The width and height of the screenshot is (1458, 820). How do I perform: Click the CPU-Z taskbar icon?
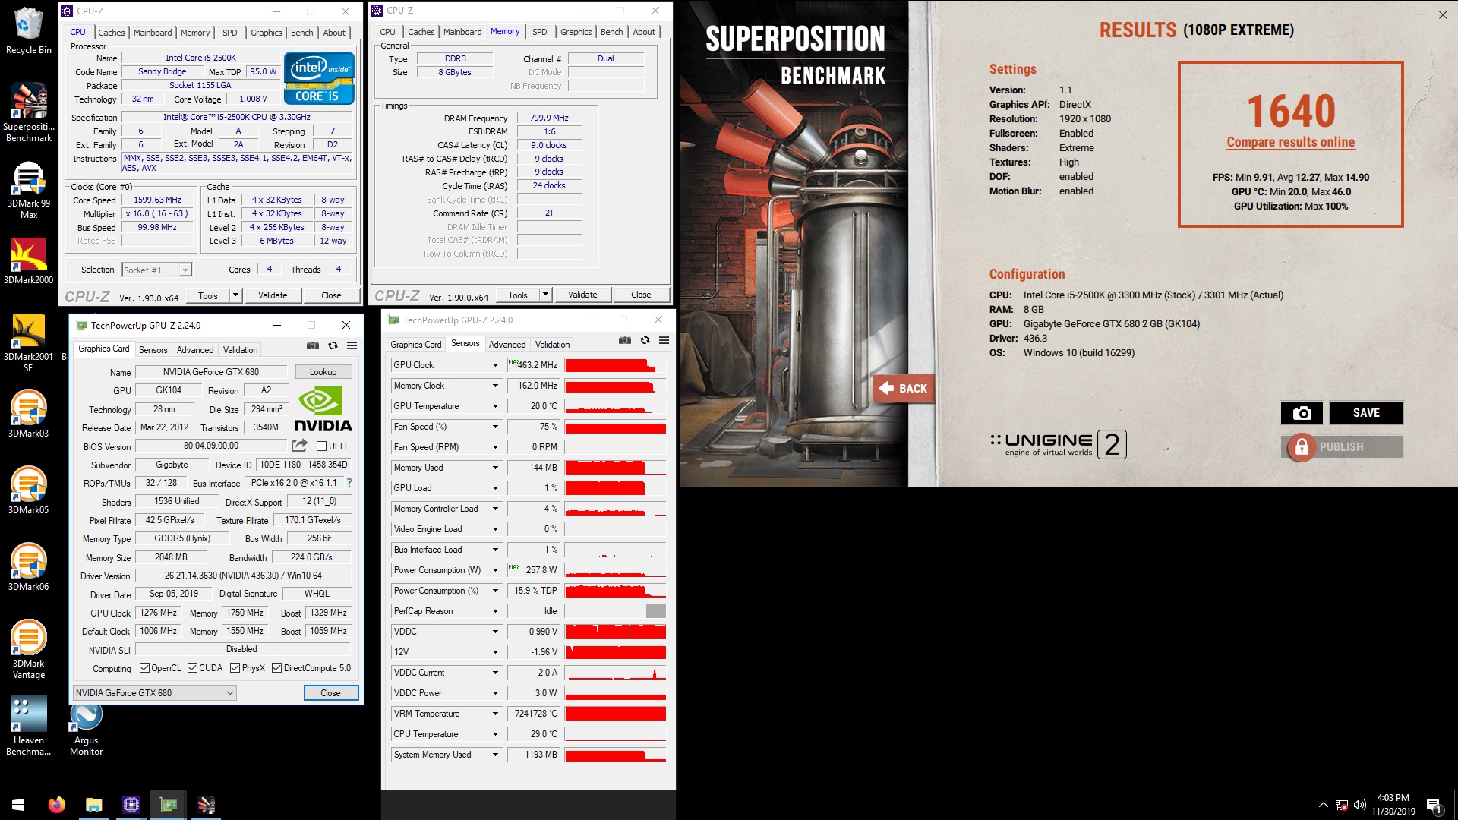(x=131, y=805)
